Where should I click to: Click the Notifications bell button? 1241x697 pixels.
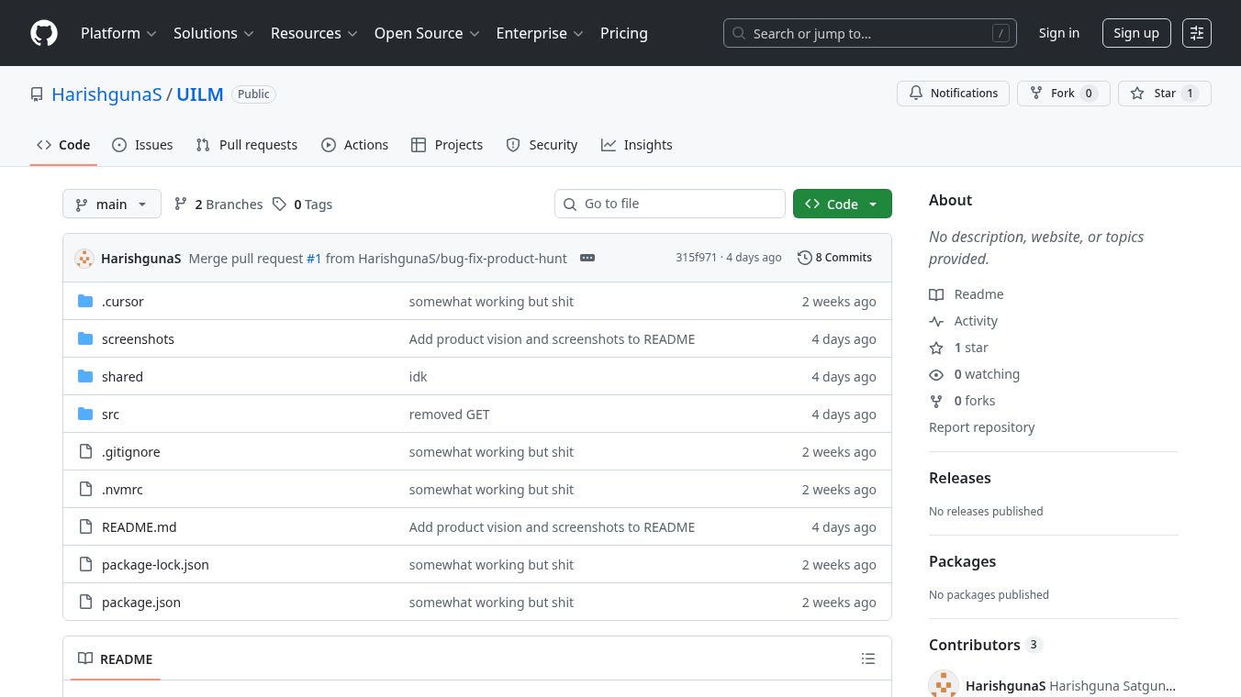(x=953, y=94)
